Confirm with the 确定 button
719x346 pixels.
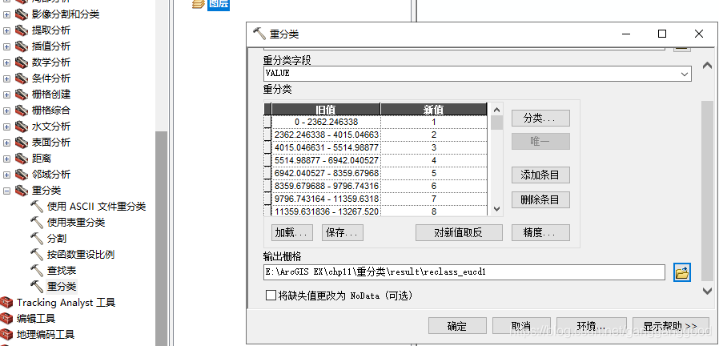(x=457, y=326)
